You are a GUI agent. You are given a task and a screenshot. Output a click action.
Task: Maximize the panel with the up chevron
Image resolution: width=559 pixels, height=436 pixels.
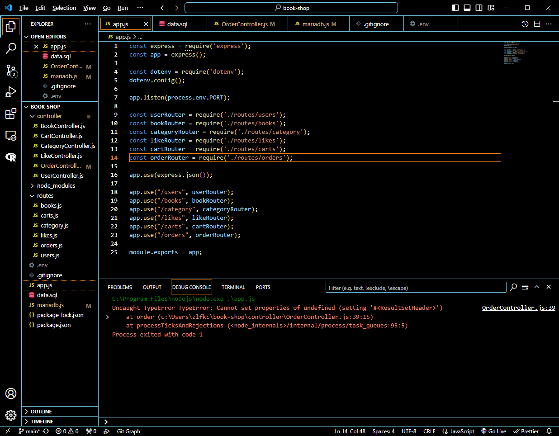pyautogui.click(x=537, y=287)
